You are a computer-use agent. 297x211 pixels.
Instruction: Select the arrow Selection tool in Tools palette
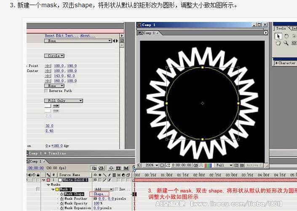click(x=278, y=36)
